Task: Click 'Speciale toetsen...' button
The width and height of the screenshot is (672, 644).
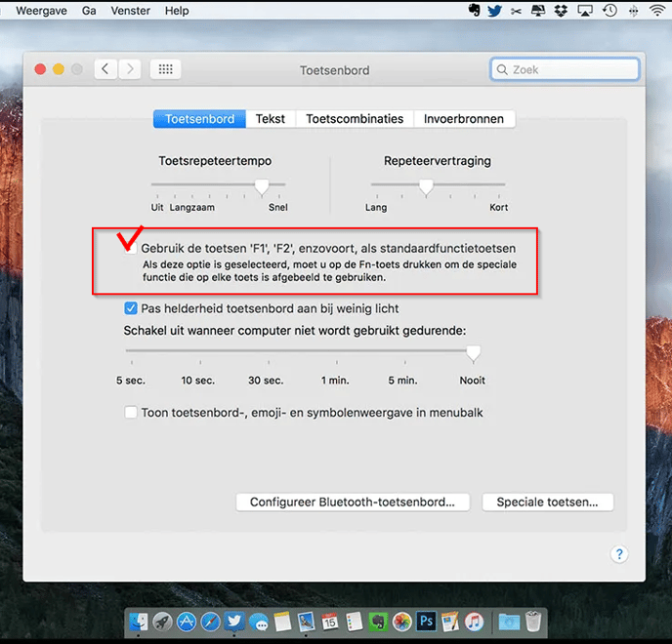Action: (x=548, y=502)
